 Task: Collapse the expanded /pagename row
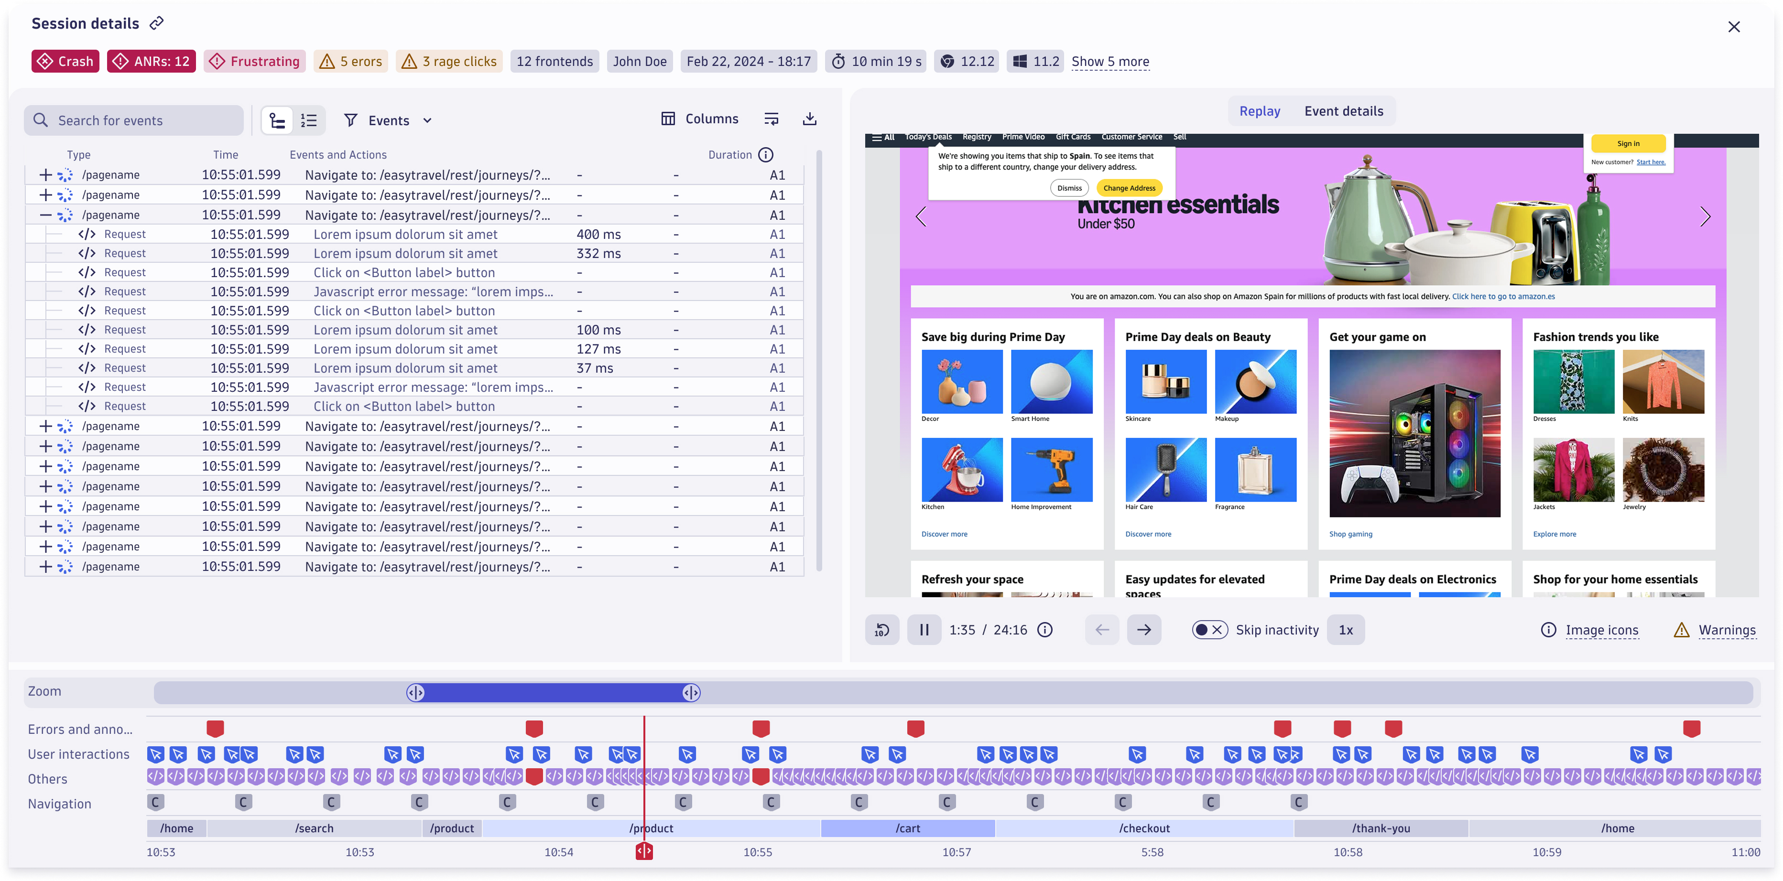click(x=46, y=215)
